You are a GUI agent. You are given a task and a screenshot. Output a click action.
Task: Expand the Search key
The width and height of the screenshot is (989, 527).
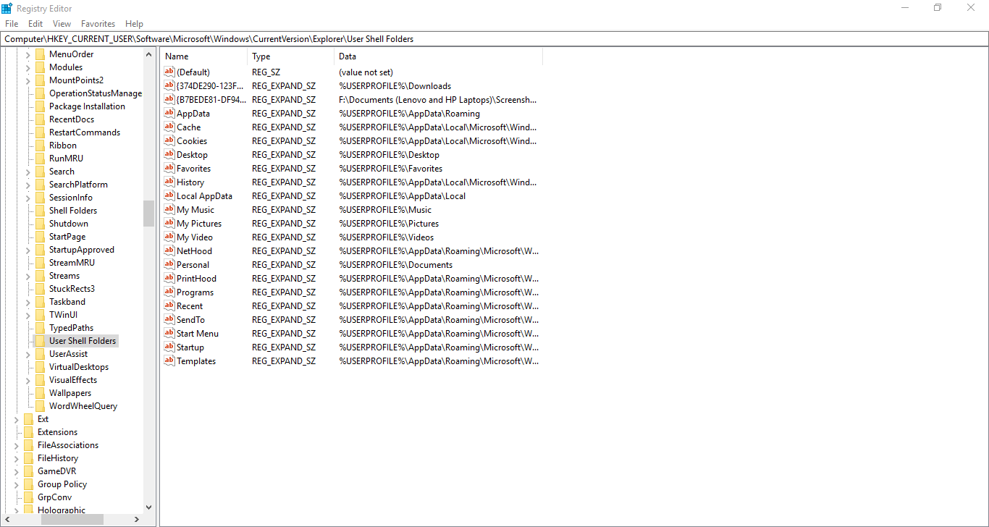coord(28,172)
